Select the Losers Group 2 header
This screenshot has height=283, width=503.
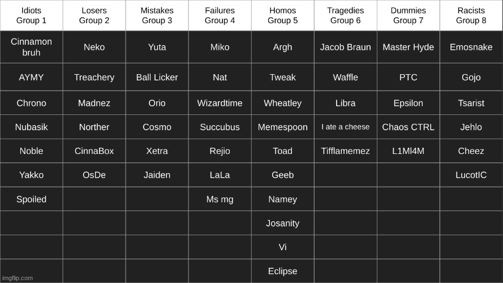94,15
